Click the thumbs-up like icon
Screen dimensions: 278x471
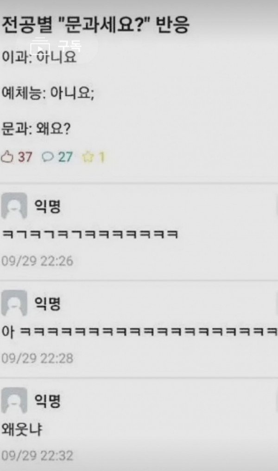pyautogui.click(x=7, y=157)
